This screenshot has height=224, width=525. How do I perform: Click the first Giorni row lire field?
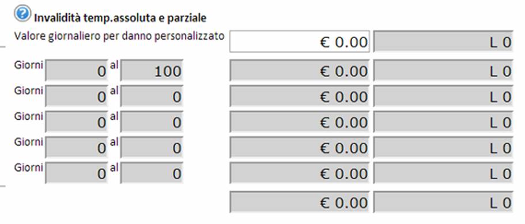point(443,71)
